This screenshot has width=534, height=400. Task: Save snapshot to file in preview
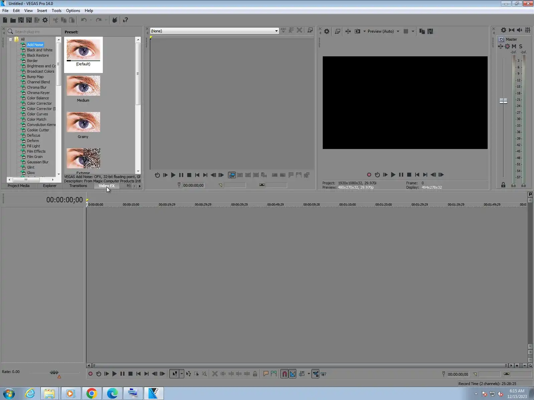430,31
